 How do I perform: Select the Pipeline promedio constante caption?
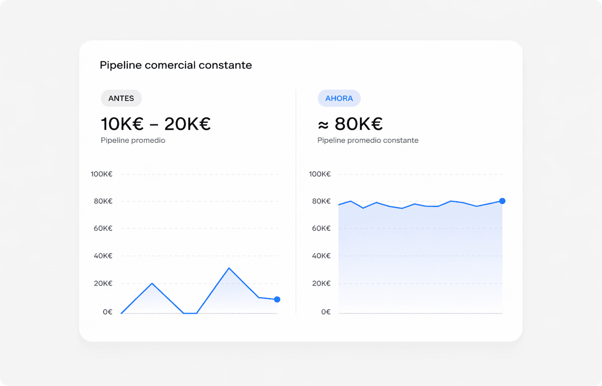click(x=368, y=140)
